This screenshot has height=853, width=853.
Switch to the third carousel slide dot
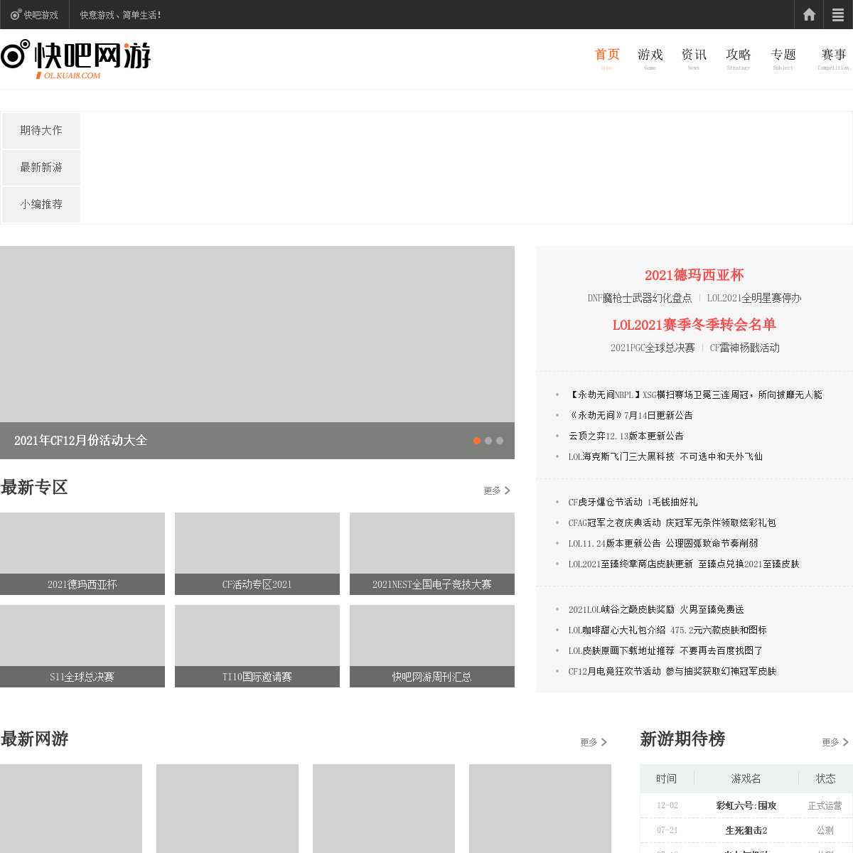coord(500,441)
